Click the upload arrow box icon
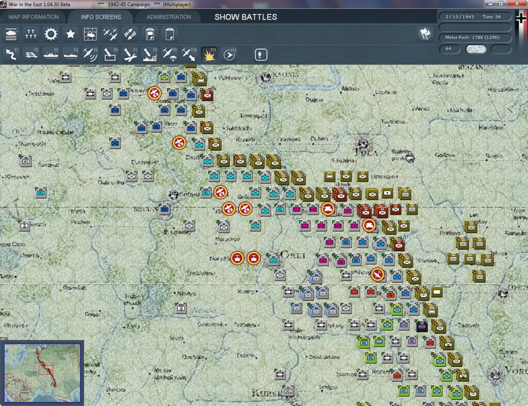This screenshot has width=528, height=406. tap(261, 55)
